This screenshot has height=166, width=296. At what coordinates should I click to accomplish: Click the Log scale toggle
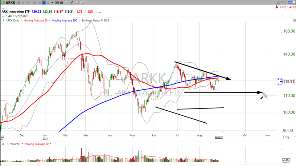(286, 137)
